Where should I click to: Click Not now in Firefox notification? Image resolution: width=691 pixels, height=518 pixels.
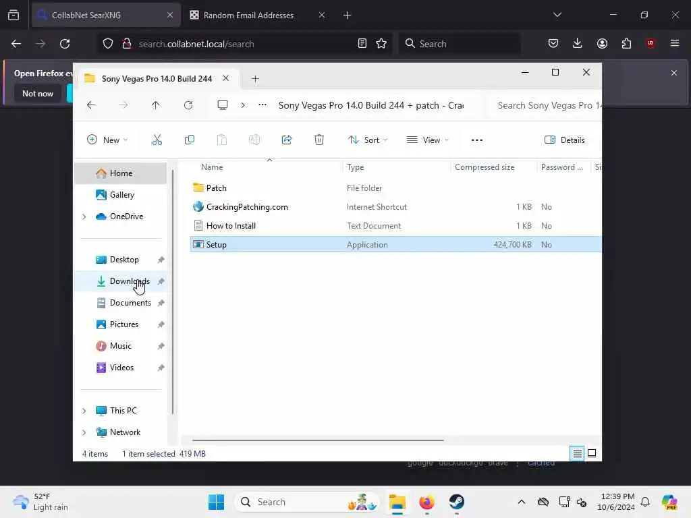pyautogui.click(x=38, y=93)
